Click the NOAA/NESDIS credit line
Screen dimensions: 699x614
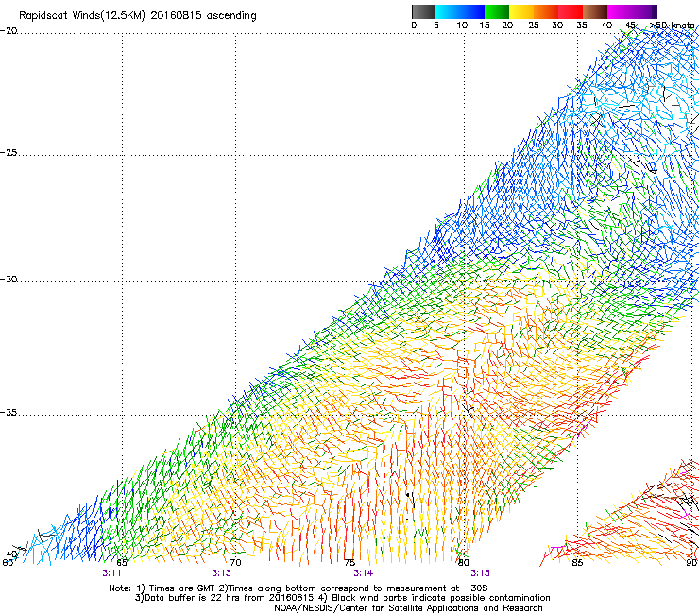point(408,608)
